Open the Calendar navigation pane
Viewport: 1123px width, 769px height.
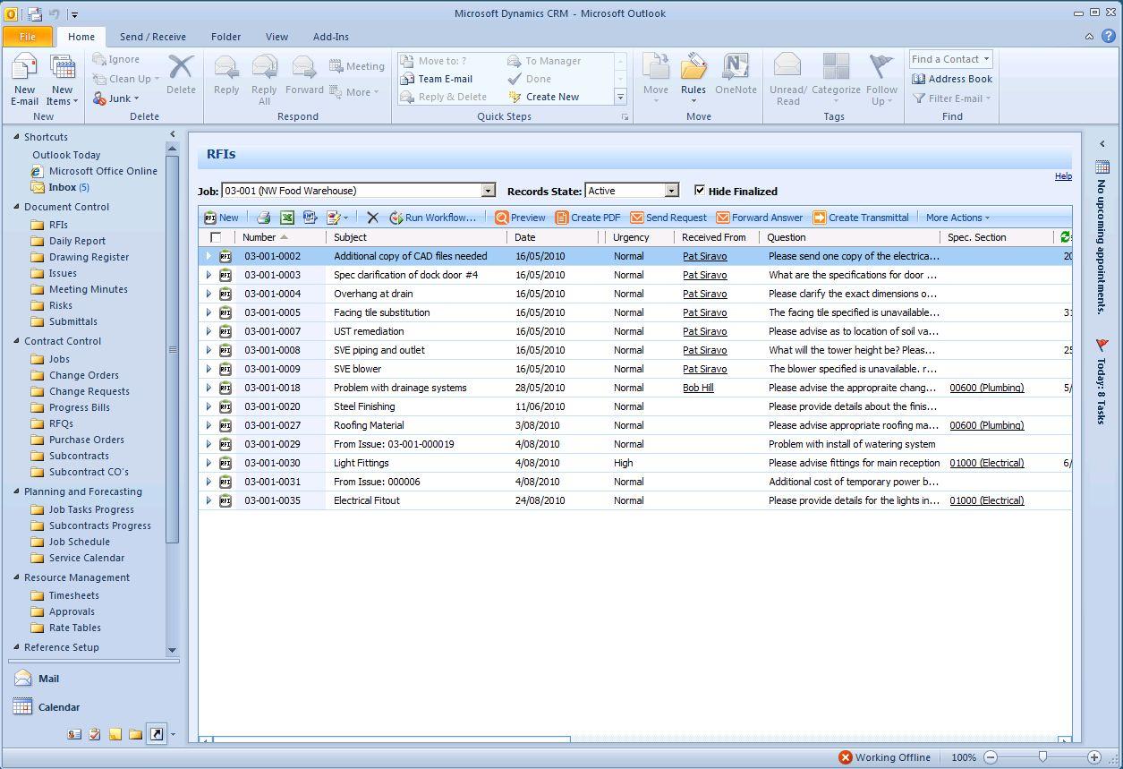tap(58, 707)
